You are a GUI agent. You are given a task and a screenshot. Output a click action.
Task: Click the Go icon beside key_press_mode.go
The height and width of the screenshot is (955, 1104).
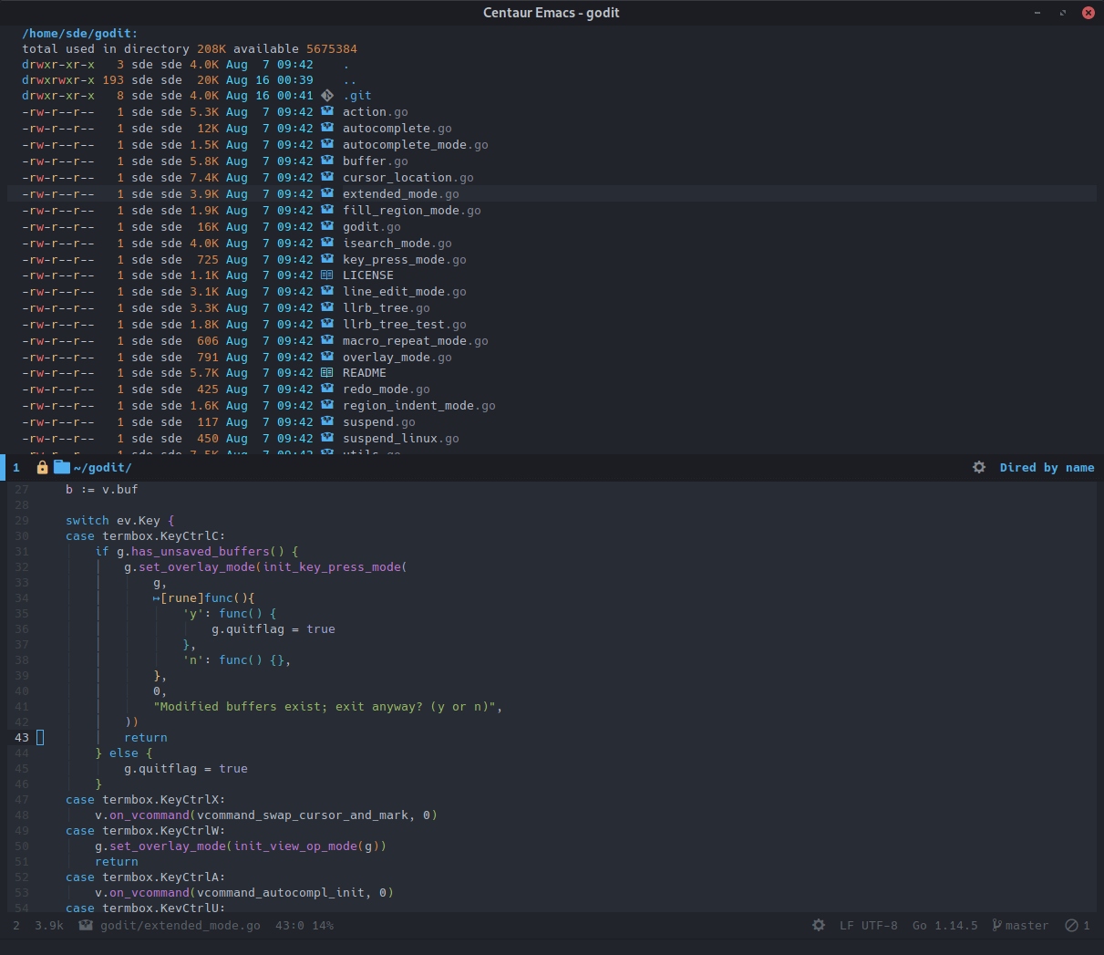[327, 259]
